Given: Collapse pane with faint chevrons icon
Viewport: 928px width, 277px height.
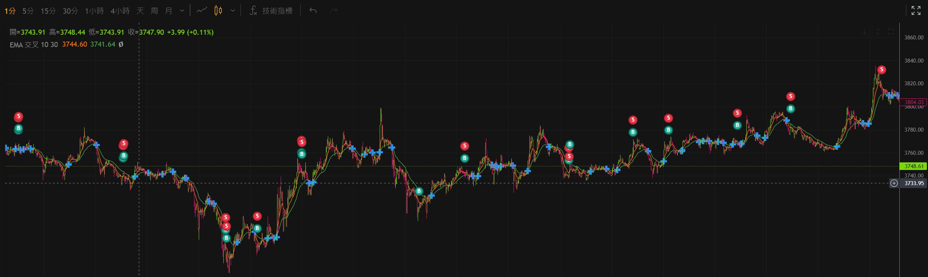Looking at the screenshot, I should 878,32.
